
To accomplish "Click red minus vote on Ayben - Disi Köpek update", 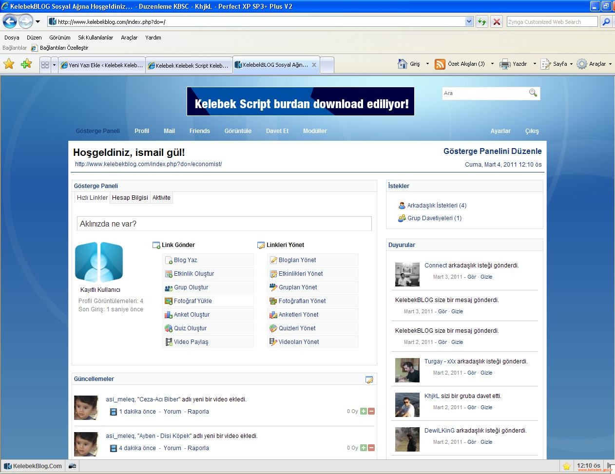I will (371, 448).
